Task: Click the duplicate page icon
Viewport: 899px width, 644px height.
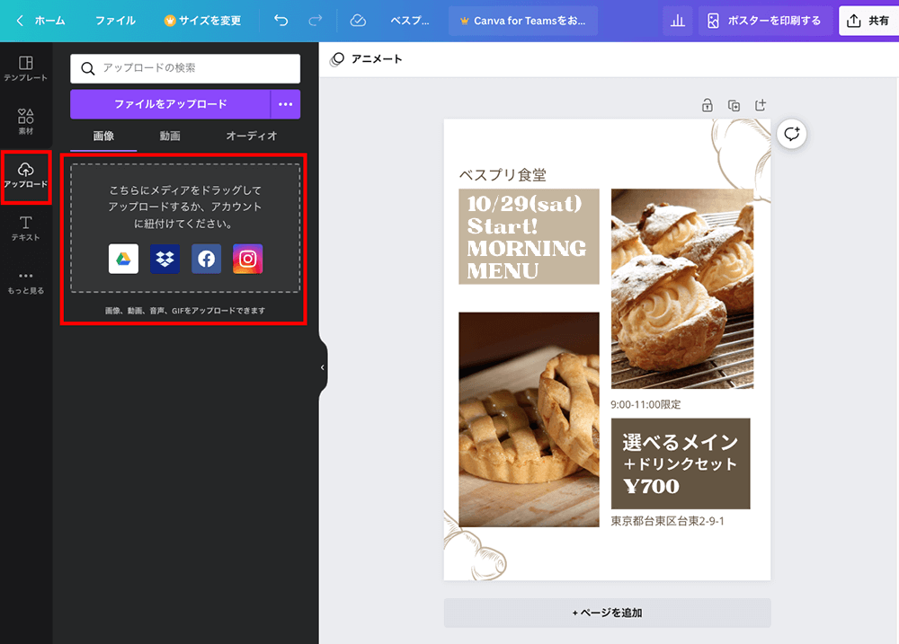Action: point(734,105)
